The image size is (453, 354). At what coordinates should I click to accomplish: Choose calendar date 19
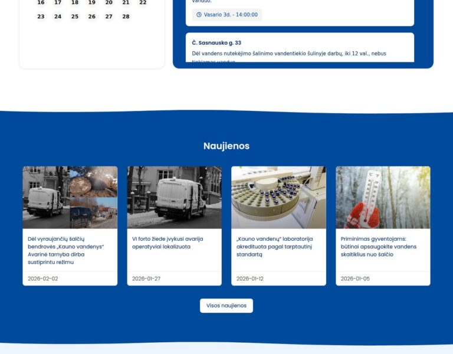coord(92,3)
